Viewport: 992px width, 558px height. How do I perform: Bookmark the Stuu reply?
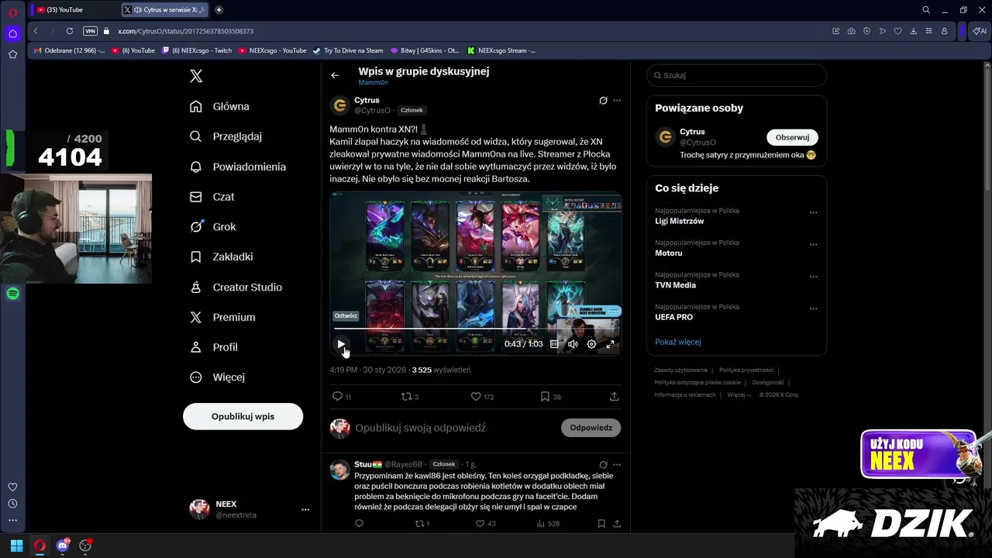(x=601, y=524)
